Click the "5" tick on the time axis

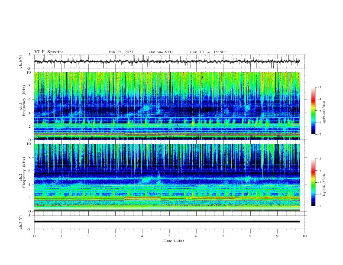[169, 236]
